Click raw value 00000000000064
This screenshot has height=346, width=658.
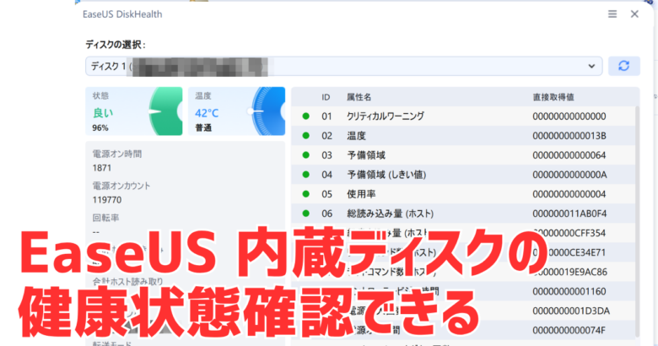569,155
